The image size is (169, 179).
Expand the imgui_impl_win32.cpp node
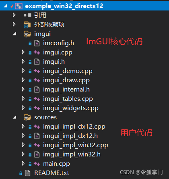pyautogui.click(x=23, y=145)
